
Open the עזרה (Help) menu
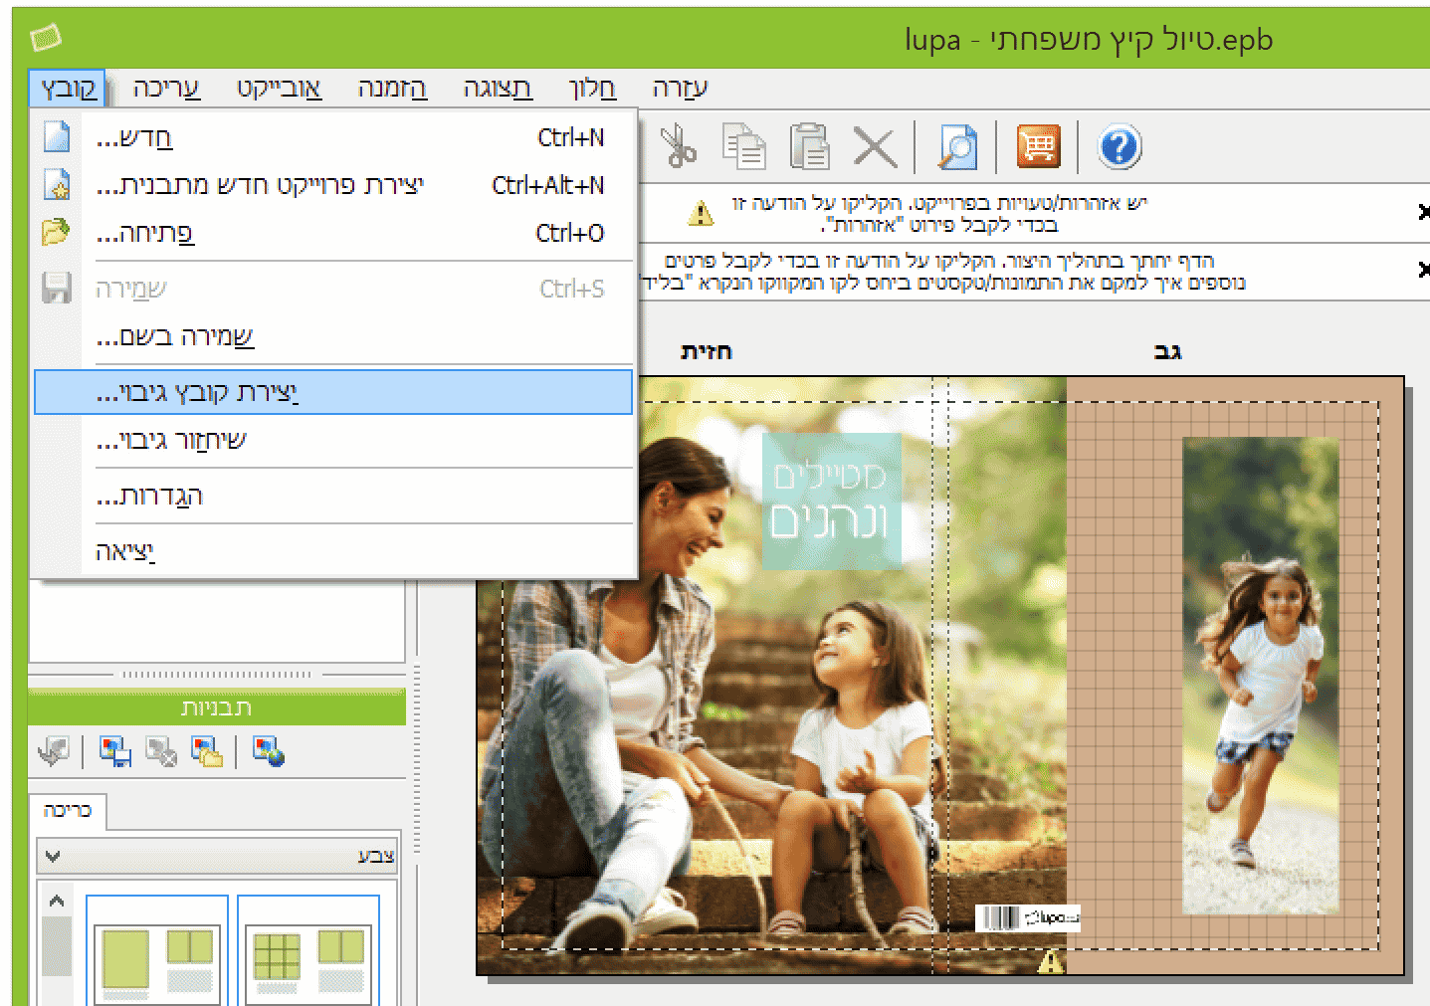point(680,88)
